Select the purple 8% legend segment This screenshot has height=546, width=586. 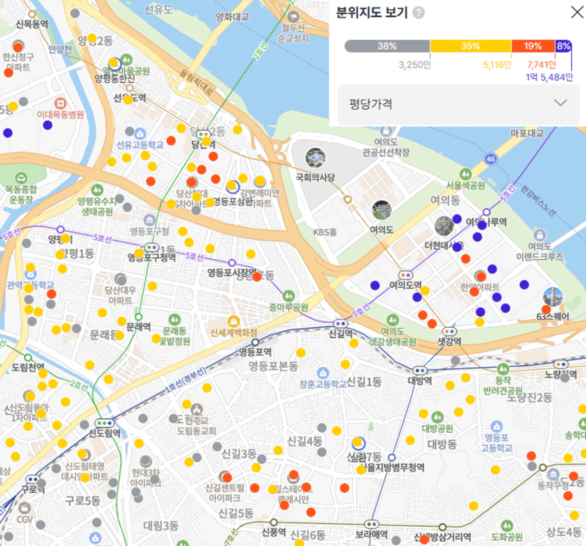click(563, 46)
